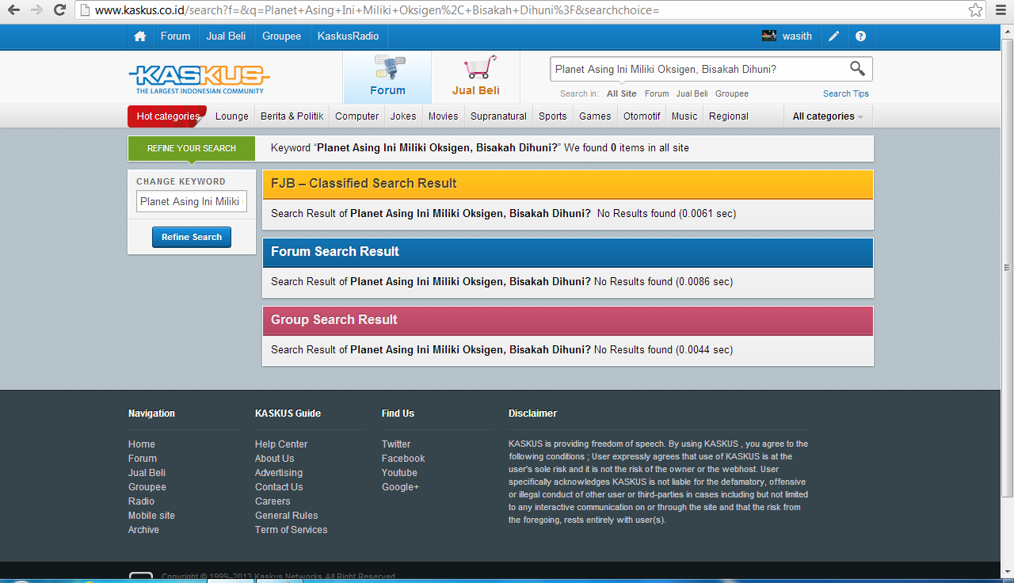This screenshot has height=583, width=1014.
Task: Open the Regional category
Action: click(x=729, y=116)
